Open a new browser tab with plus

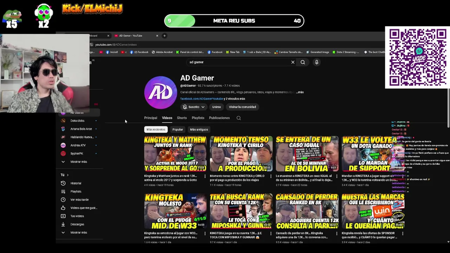(x=164, y=35)
